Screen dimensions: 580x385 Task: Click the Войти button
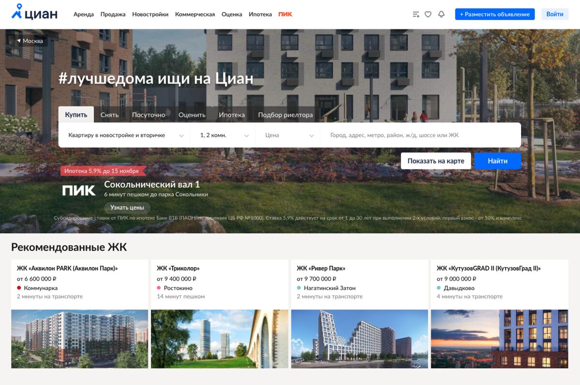[x=555, y=14]
